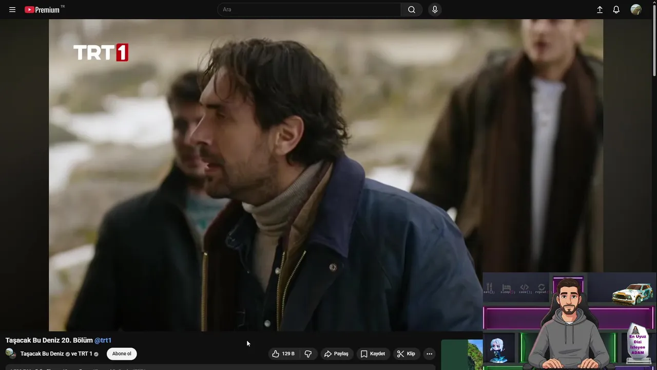Save video with Kaydet button
The height and width of the screenshot is (370, 657).
click(x=373, y=354)
